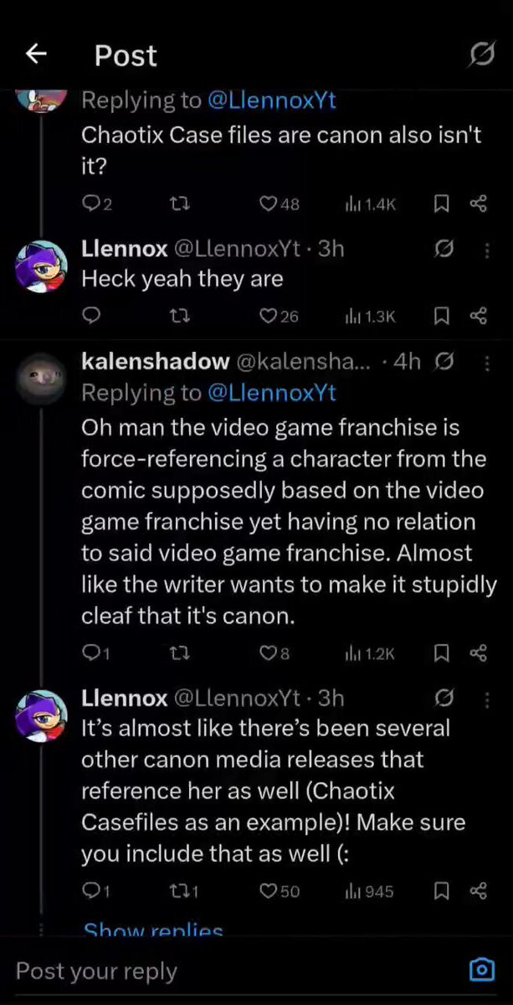The width and height of the screenshot is (513, 1005).
Task: Open more options on kalenshadow's post
Action: click(x=487, y=362)
